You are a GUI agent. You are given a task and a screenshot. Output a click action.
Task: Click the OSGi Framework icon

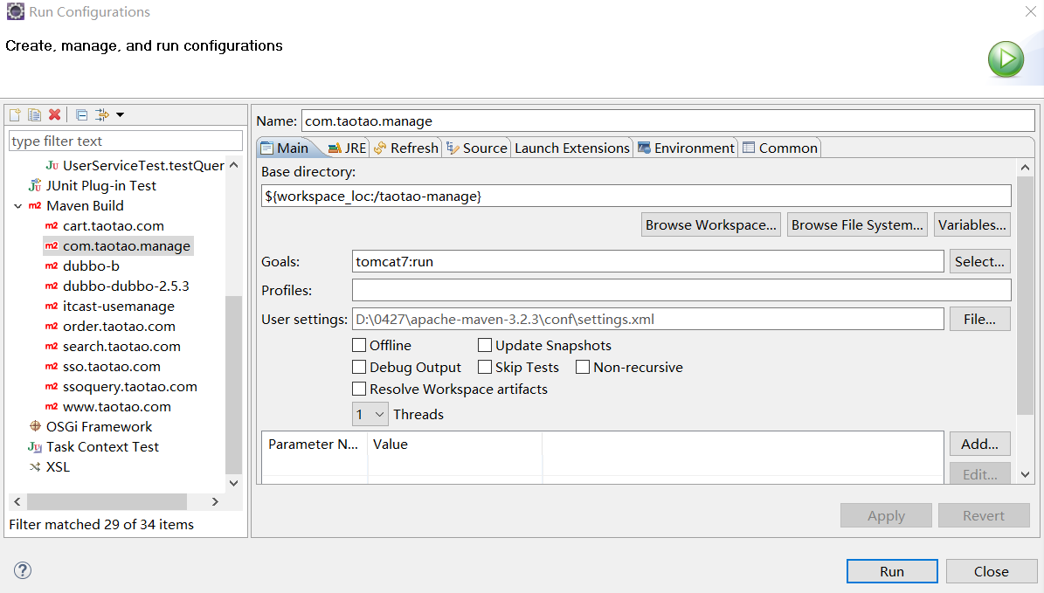pos(35,426)
